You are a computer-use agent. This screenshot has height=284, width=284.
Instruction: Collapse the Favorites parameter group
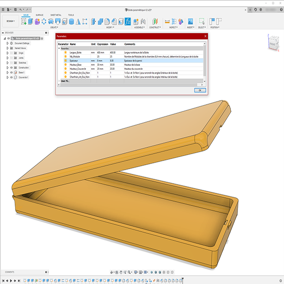pos(59,48)
